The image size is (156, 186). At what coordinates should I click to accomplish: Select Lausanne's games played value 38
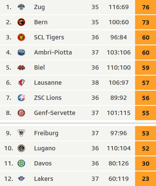95,83
